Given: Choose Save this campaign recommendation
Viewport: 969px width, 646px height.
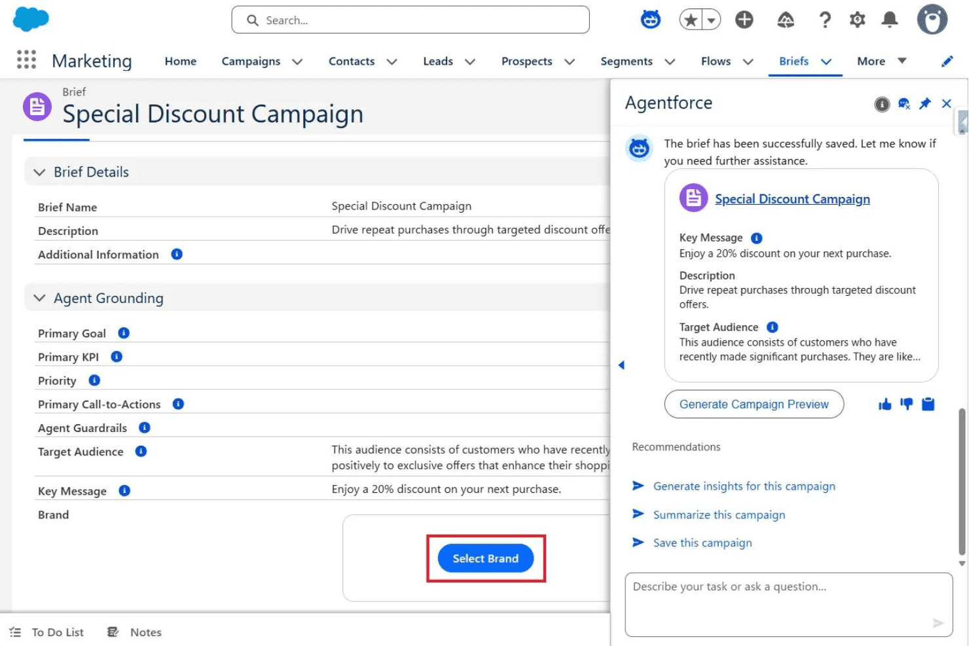Looking at the screenshot, I should click(x=703, y=543).
